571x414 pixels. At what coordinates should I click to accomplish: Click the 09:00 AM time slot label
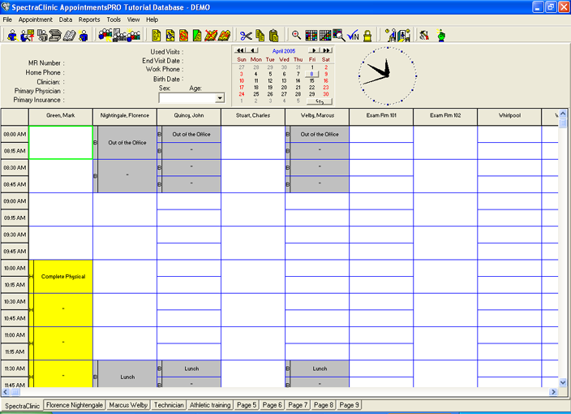point(15,201)
